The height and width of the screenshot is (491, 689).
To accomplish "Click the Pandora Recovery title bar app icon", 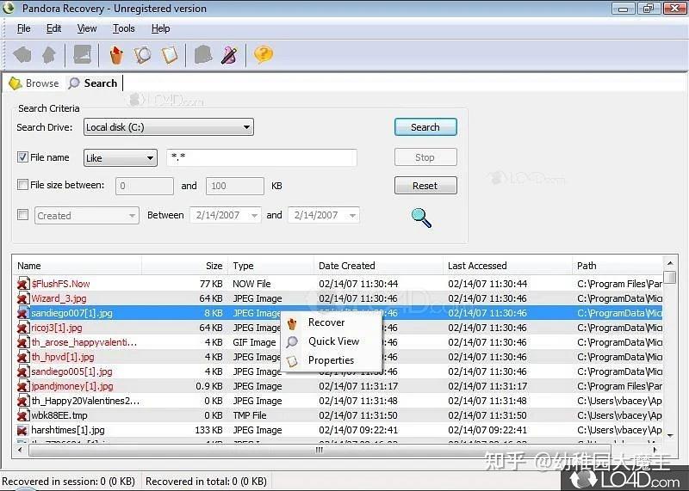I will tap(9, 8).
